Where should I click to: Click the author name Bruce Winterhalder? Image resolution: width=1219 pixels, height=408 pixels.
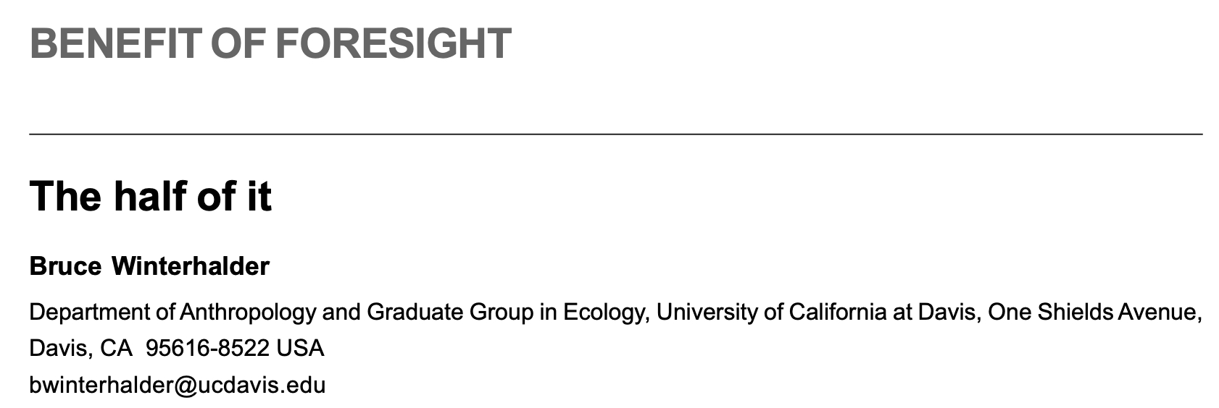[149, 267]
